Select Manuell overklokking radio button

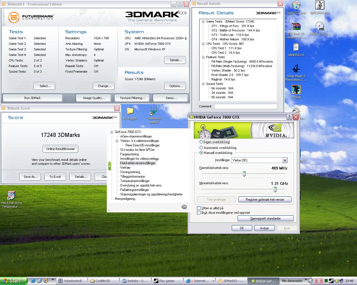click(201, 153)
